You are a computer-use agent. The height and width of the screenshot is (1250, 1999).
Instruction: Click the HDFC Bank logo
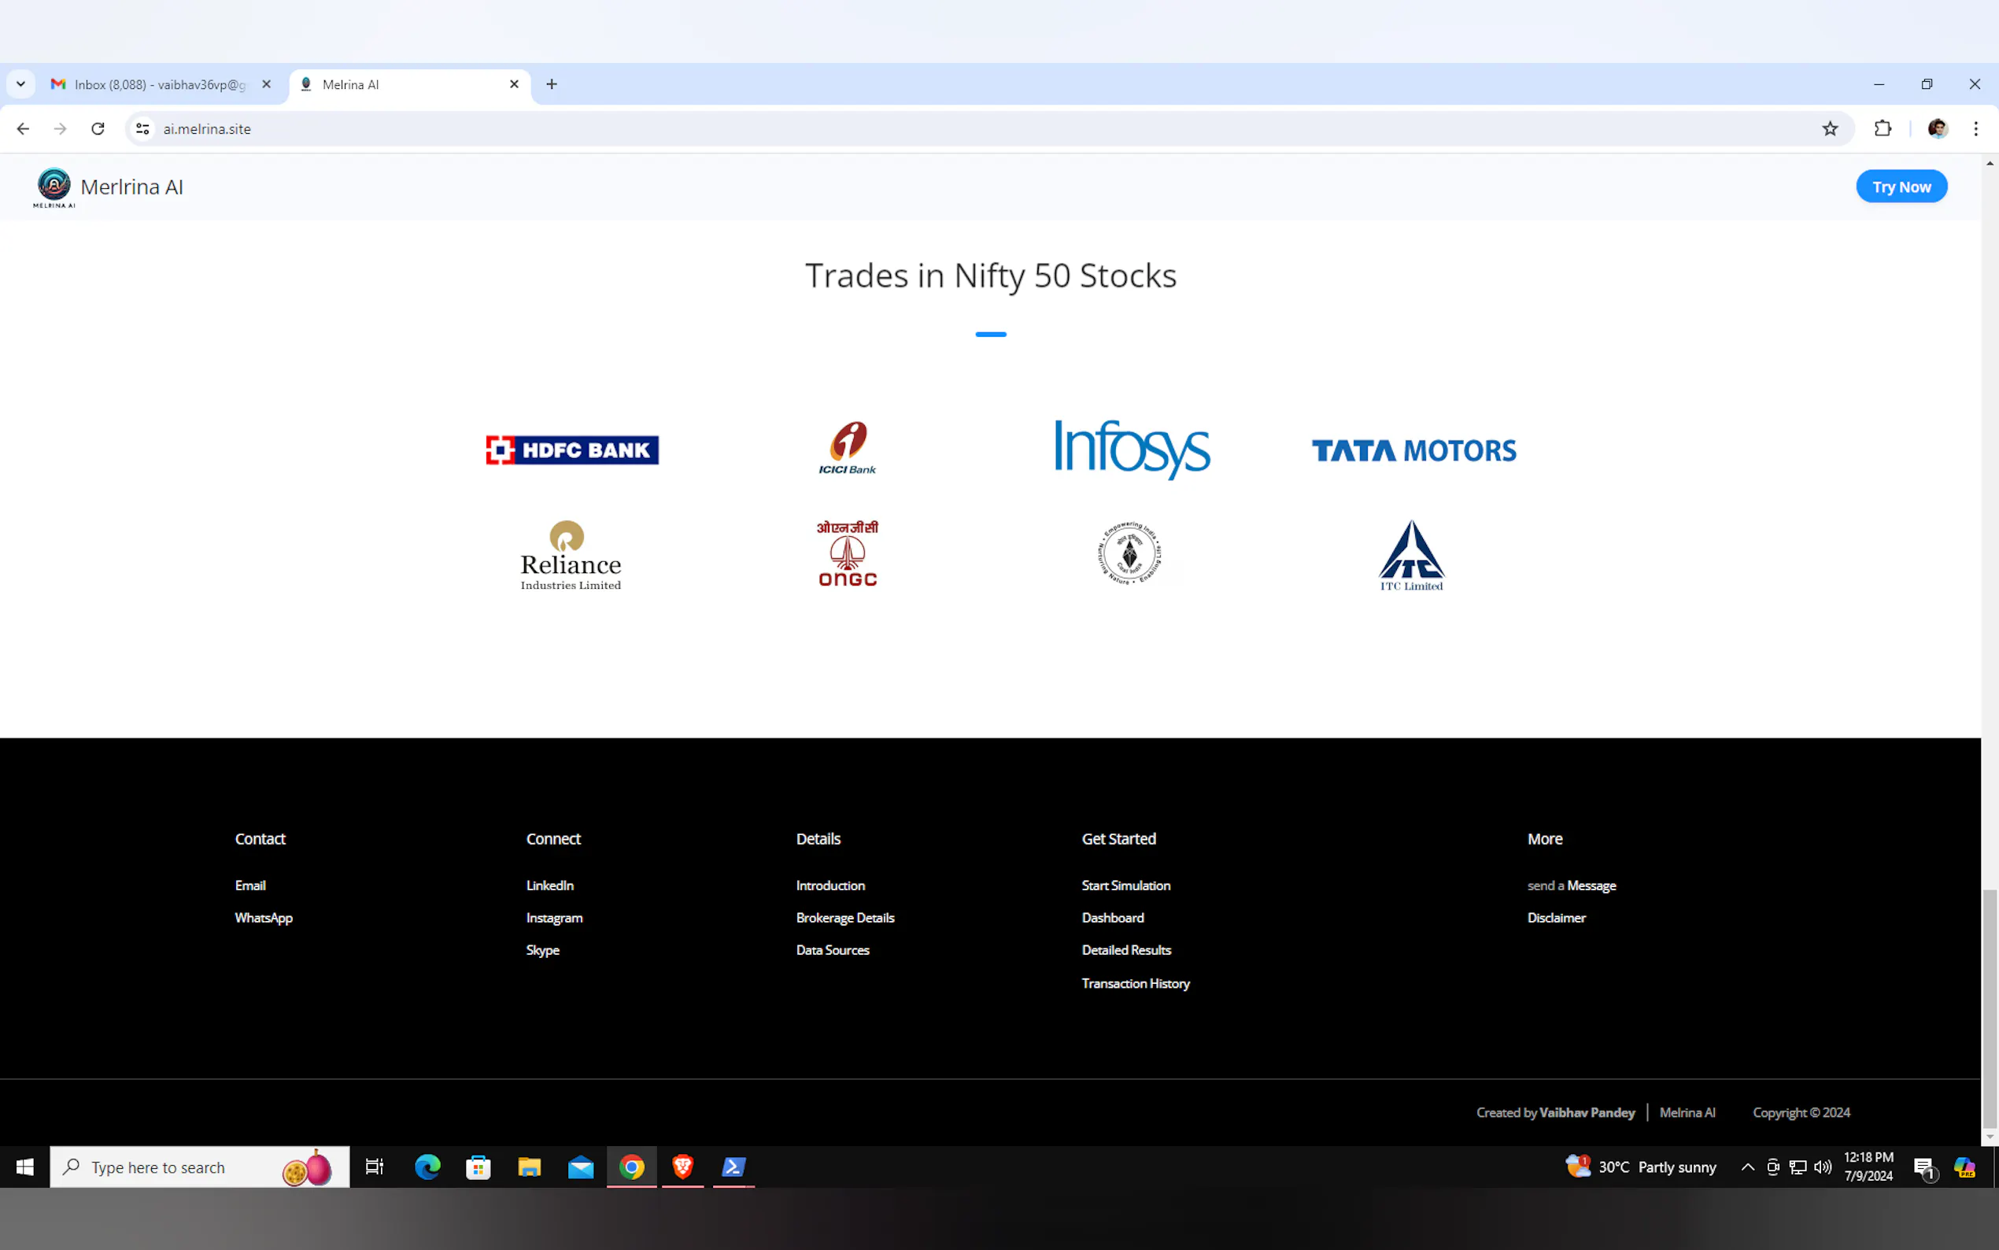point(572,450)
